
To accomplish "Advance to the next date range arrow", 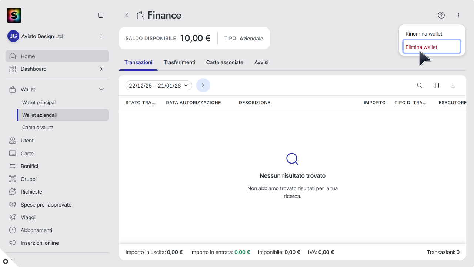I will pos(203,85).
